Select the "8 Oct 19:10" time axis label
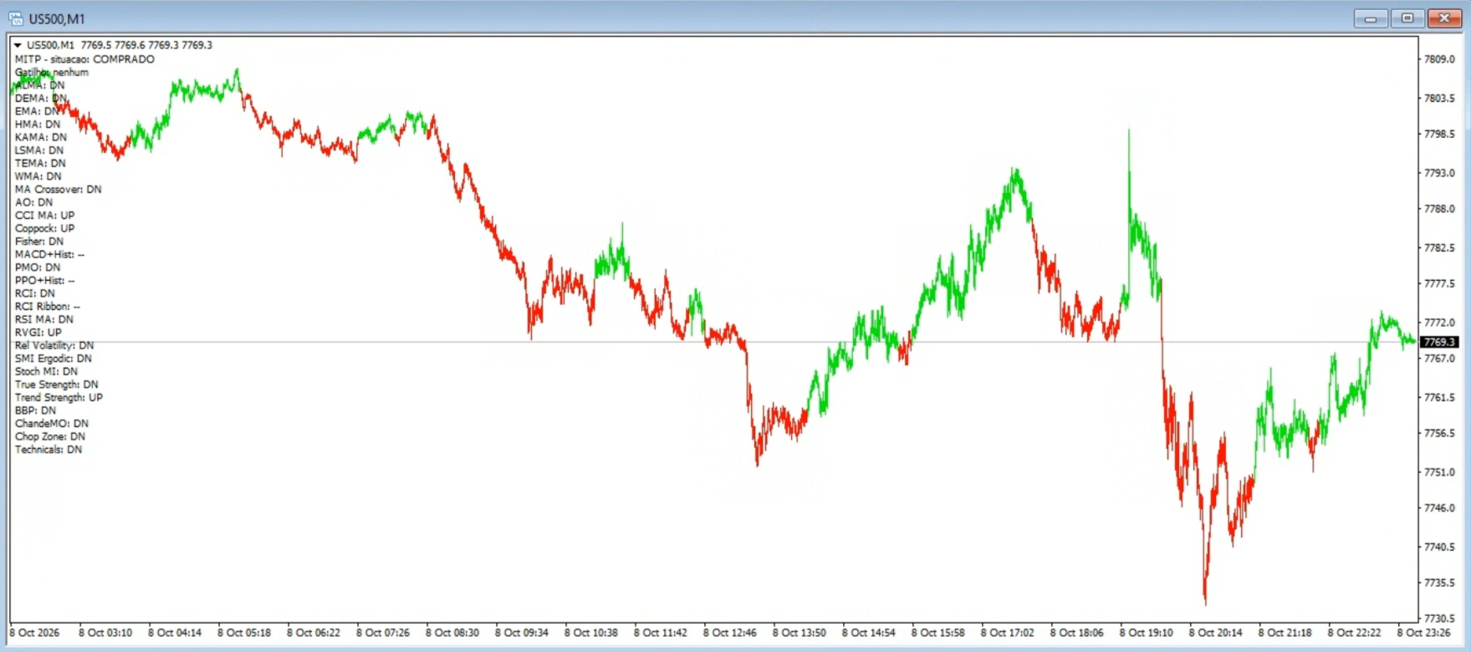The height and width of the screenshot is (652, 1471). point(1146,633)
